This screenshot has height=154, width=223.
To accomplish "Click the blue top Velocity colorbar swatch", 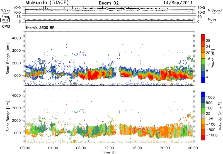I will click(203, 95).
